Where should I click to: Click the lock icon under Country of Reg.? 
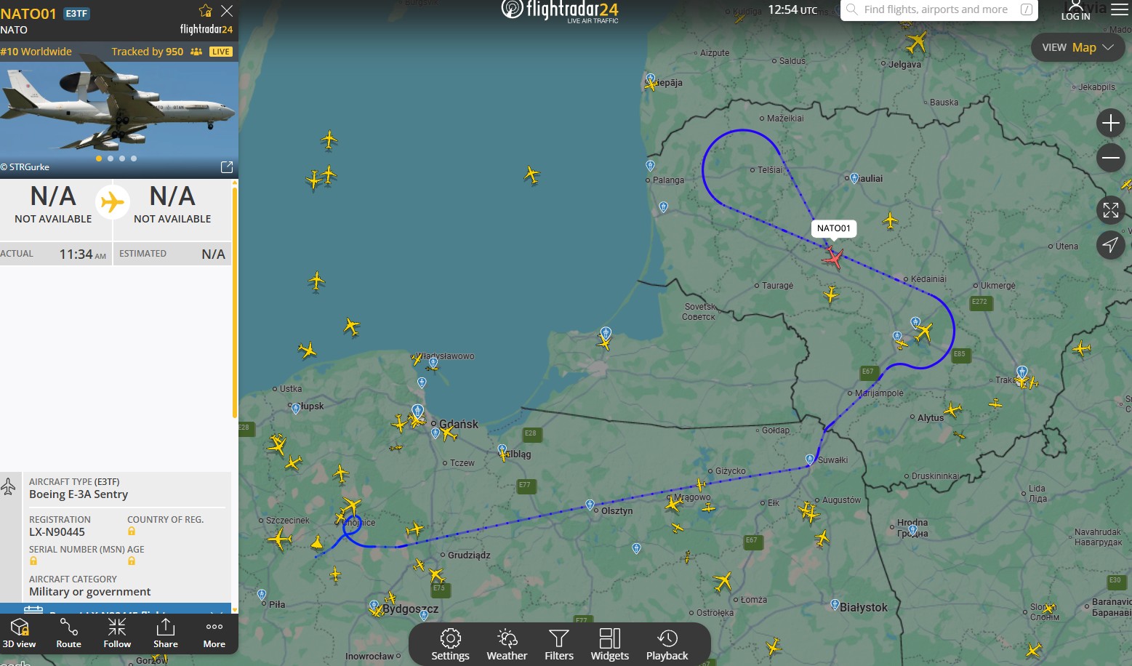132,531
